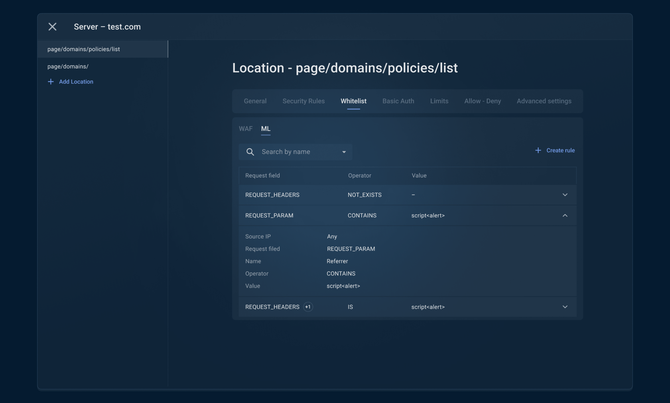Open the Allow - Deny tab
Screen dimensions: 670x403
pyautogui.click(x=482, y=101)
